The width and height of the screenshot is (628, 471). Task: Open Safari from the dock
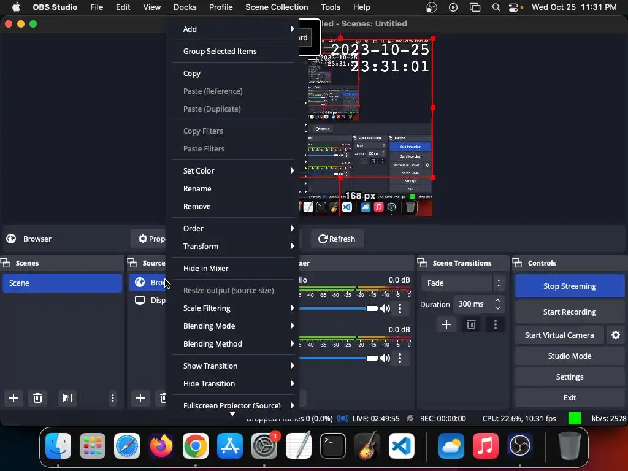[127, 446]
